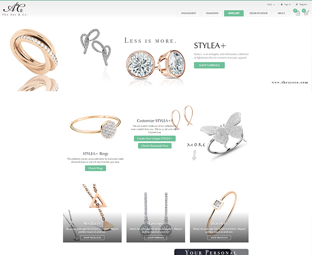This screenshot has width=312, height=255.
Task: Click the Check Rings button
Action: tap(95, 168)
